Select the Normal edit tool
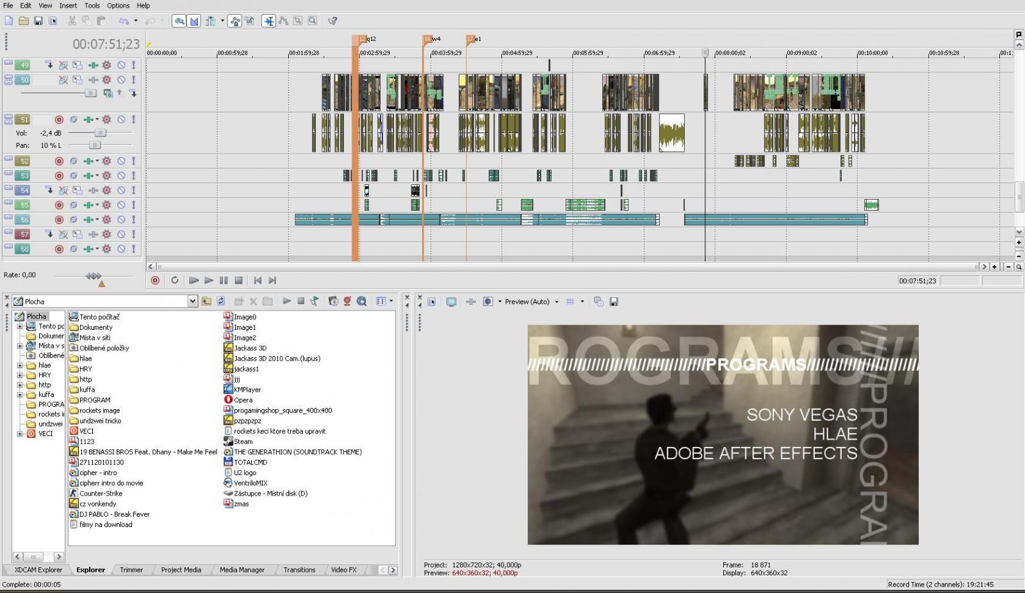 click(269, 21)
